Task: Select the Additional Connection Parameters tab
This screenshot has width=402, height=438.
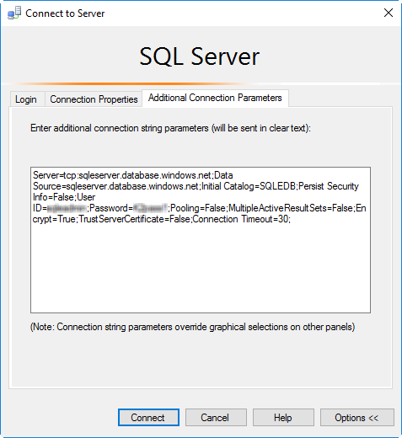Action: (215, 98)
